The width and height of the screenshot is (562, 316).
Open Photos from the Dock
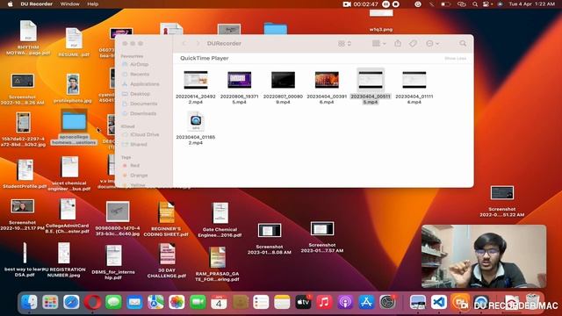pyautogui.click(x=177, y=302)
